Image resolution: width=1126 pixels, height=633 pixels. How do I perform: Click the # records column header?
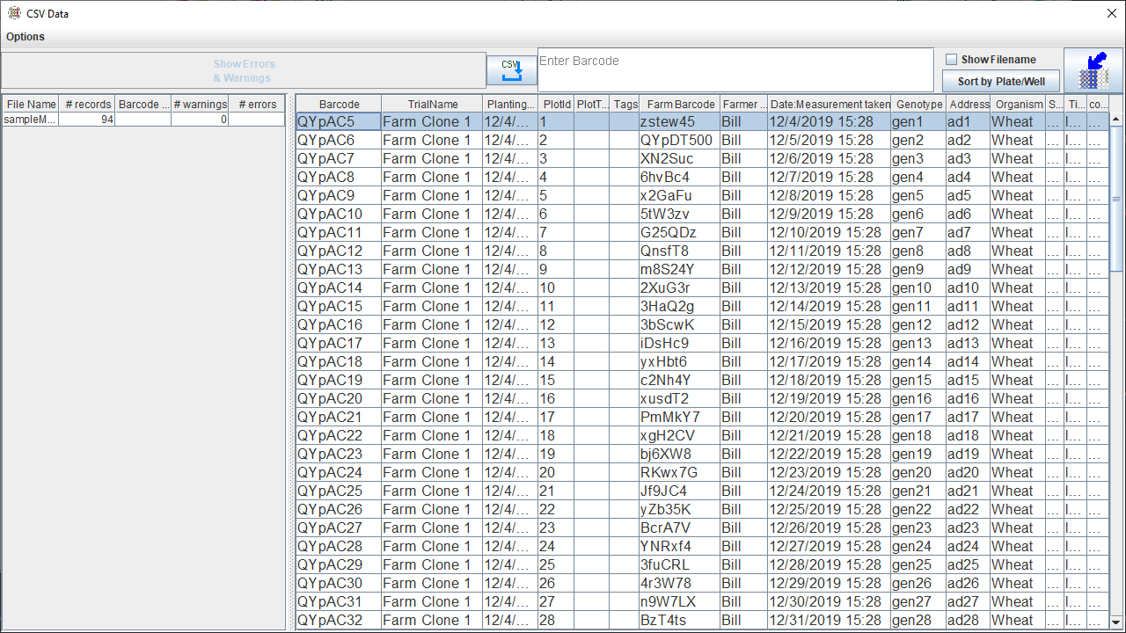coord(88,104)
